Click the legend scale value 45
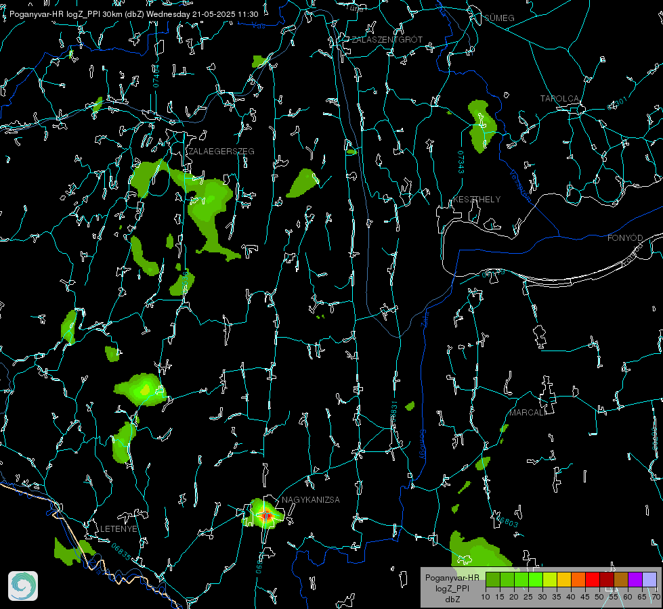Screen dimensions: 663x609 tap(585, 597)
